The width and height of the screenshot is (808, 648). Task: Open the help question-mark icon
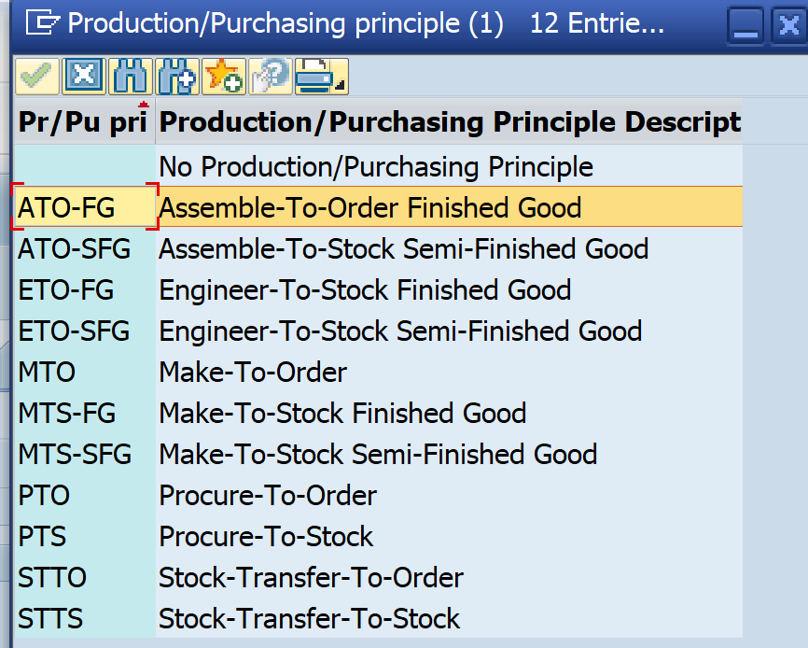pyautogui.click(x=269, y=77)
